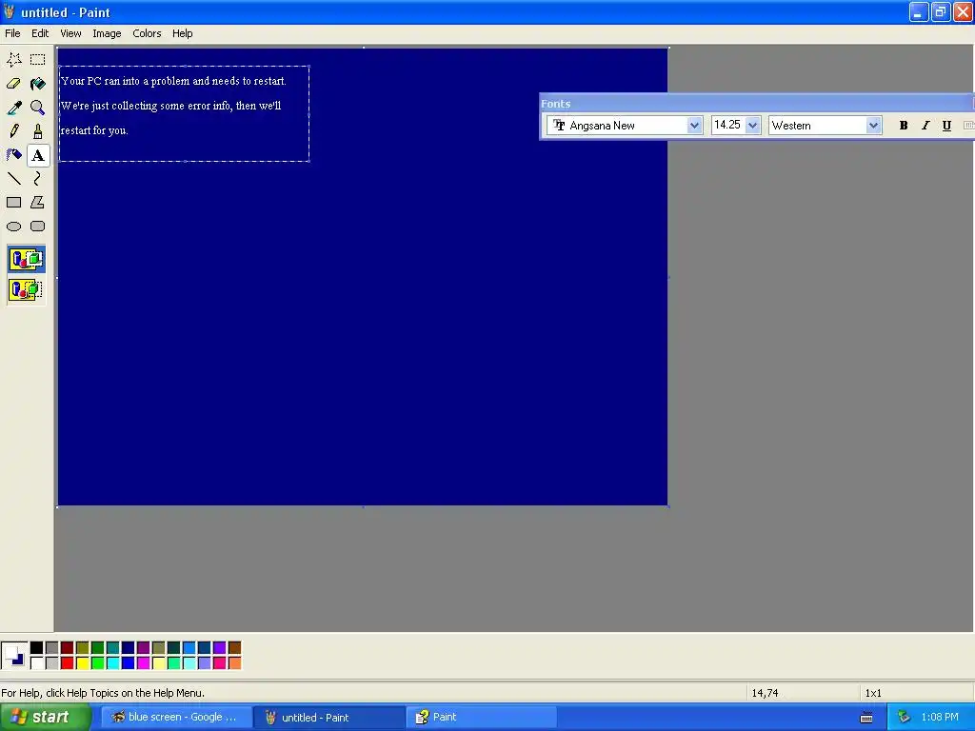Screen dimensions: 975x731
Task: Select the Text tool
Action: tap(38, 155)
